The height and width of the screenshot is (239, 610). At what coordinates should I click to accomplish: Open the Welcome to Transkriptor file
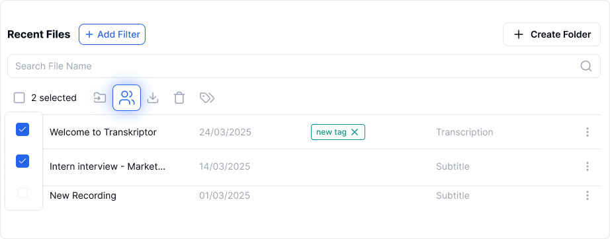[x=103, y=132]
